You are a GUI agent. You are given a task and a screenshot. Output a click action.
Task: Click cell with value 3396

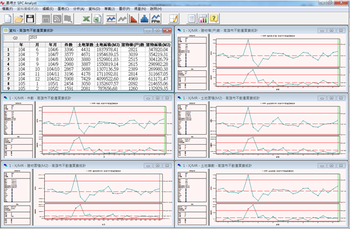coord(69,49)
